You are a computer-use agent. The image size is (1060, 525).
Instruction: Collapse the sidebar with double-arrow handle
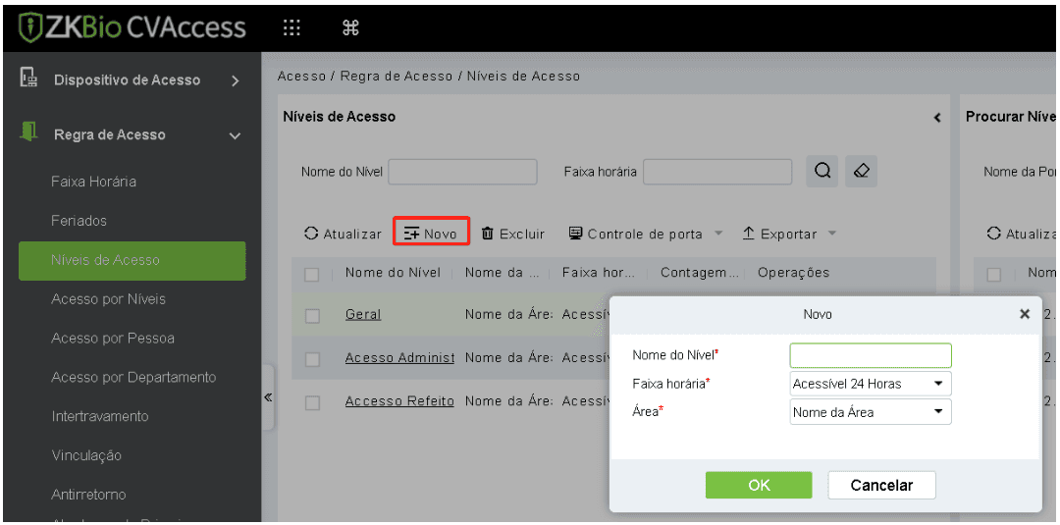point(268,397)
